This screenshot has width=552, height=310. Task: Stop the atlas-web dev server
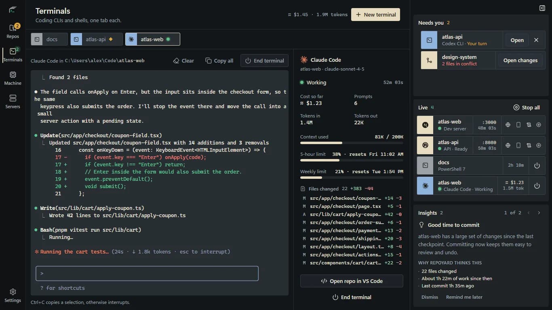538,125
